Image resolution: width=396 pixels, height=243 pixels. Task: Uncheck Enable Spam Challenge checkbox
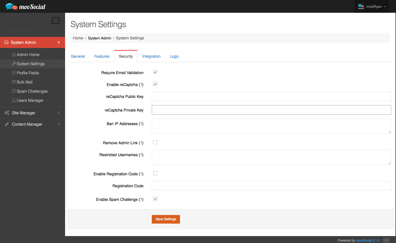pos(155,199)
